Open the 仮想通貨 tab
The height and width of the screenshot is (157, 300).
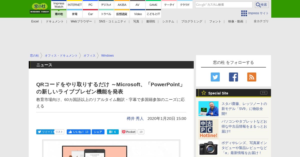pyautogui.click(x=122, y=14)
